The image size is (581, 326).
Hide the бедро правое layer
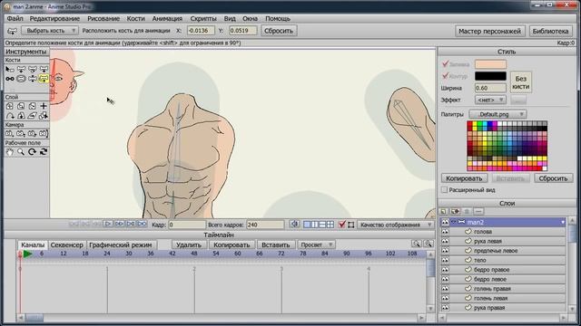click(x=445, y=270)
